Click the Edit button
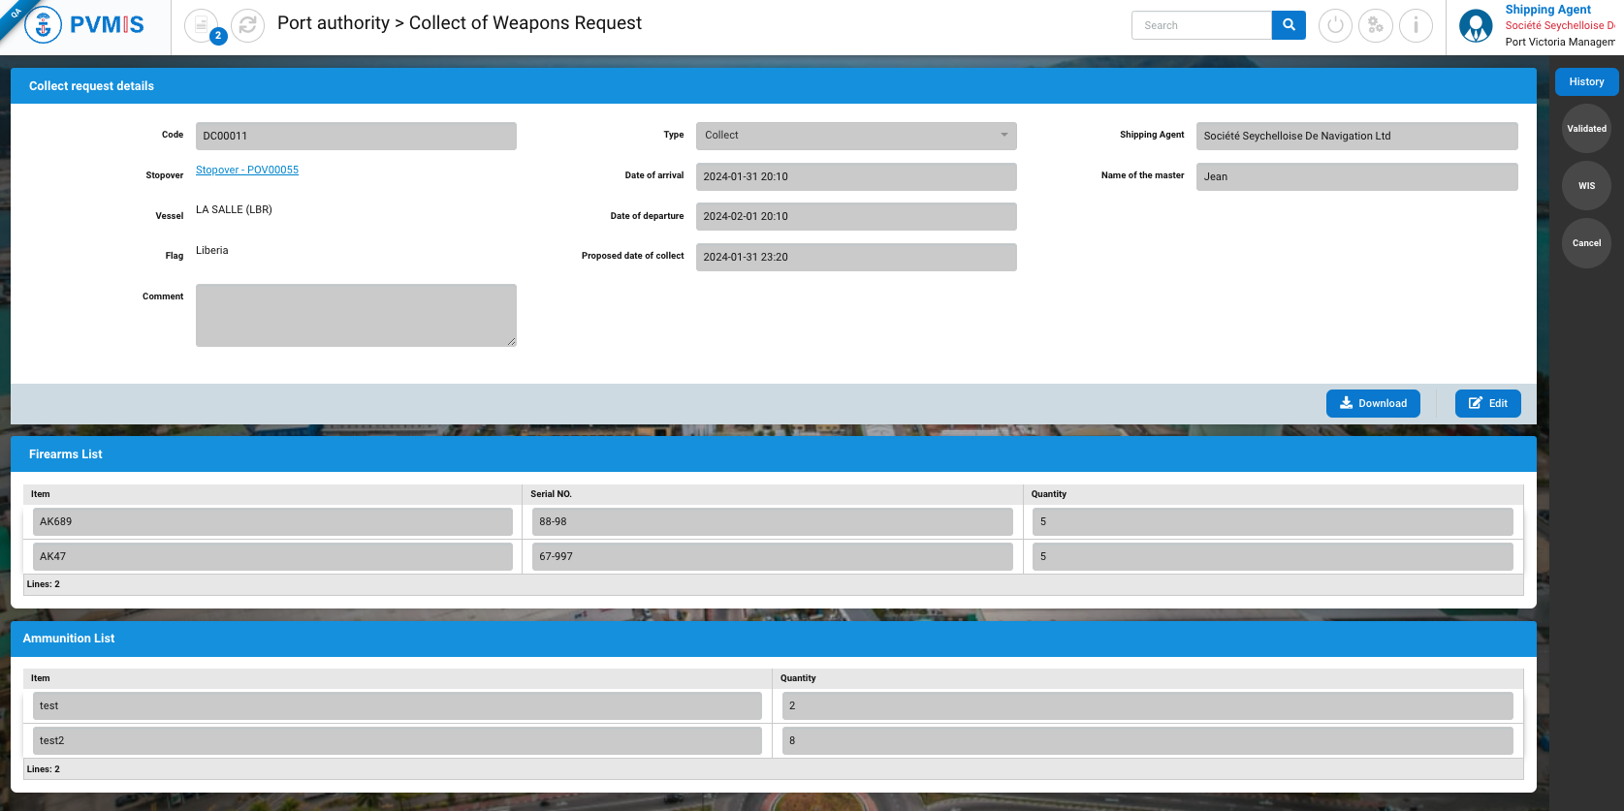This screenshot has width=1624, height=811. (1487, 403)
